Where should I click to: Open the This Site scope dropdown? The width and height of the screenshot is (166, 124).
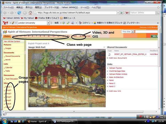[x=133, y=32]
